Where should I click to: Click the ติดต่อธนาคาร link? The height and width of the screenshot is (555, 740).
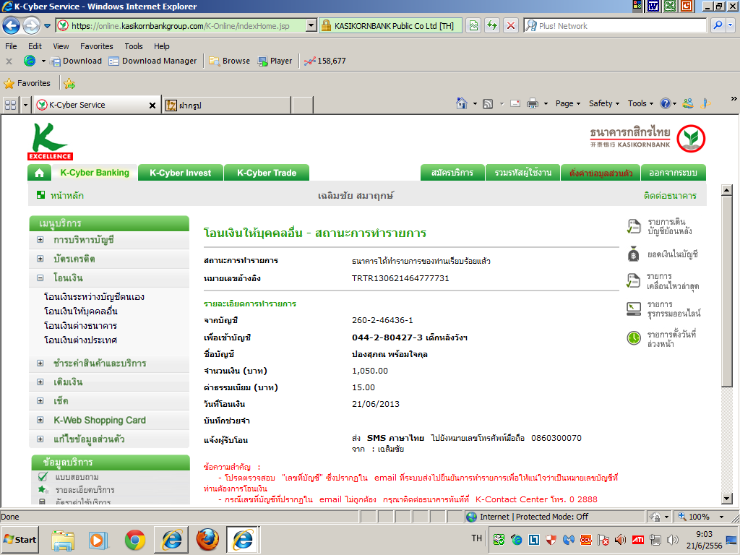tap(670, 195)
